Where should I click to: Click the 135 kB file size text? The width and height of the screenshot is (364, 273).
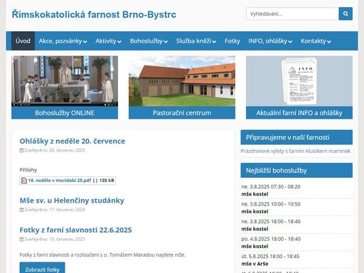coord(107,181)
